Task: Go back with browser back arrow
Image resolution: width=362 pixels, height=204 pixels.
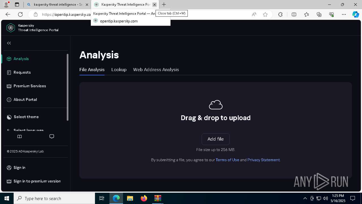Action: (8, 14)
